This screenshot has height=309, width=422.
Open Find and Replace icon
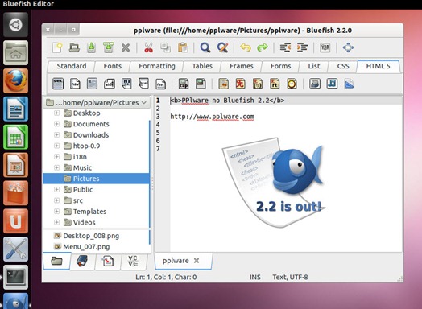coord(222,47)
